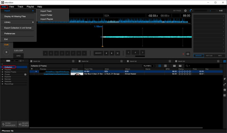The image size is (227, 133).
Task: Decrease loop beat size with left chevron
Action: [x=128, y=52]
